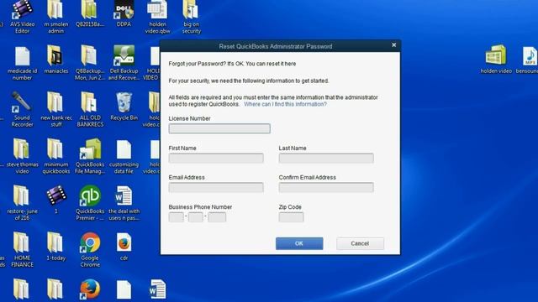
Task: Open the big on security folder
Action: click(x=192, y=17)
